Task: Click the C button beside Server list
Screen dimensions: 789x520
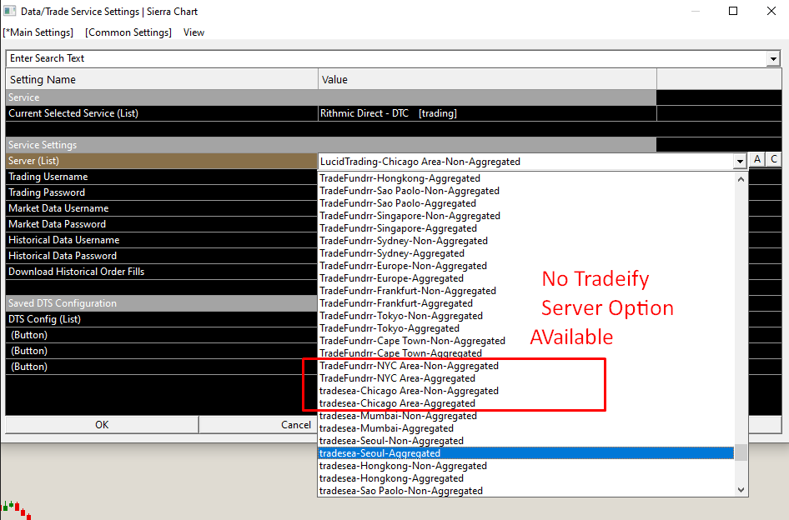Action: [x=774, y=159]
